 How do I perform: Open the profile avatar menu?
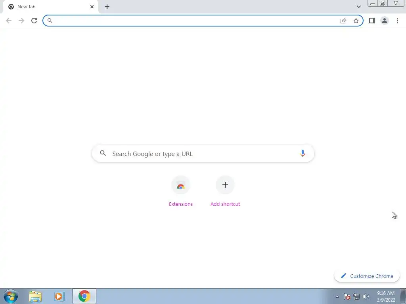[385, 21]
